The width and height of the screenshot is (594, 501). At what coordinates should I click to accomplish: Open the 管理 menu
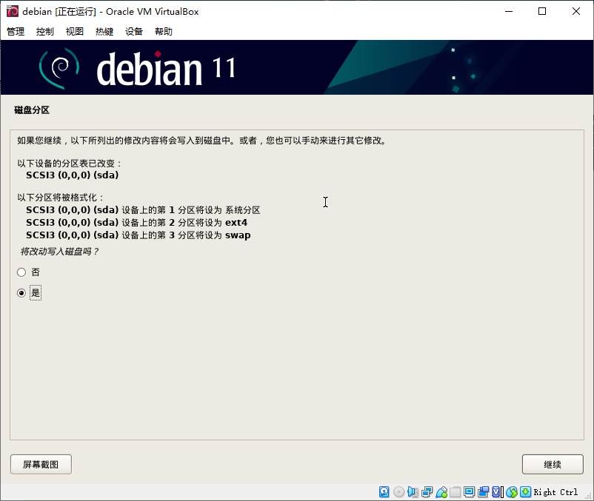coord(16,31)
